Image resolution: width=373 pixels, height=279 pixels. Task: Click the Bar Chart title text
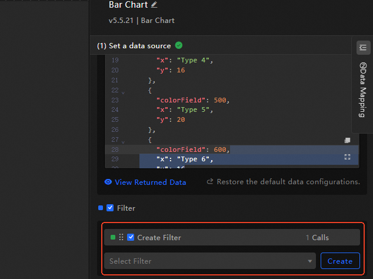(x=128, y=5)
